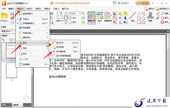170x108 pixels.
Task: Select the eraser tool
Action: [x=158, y=18]
